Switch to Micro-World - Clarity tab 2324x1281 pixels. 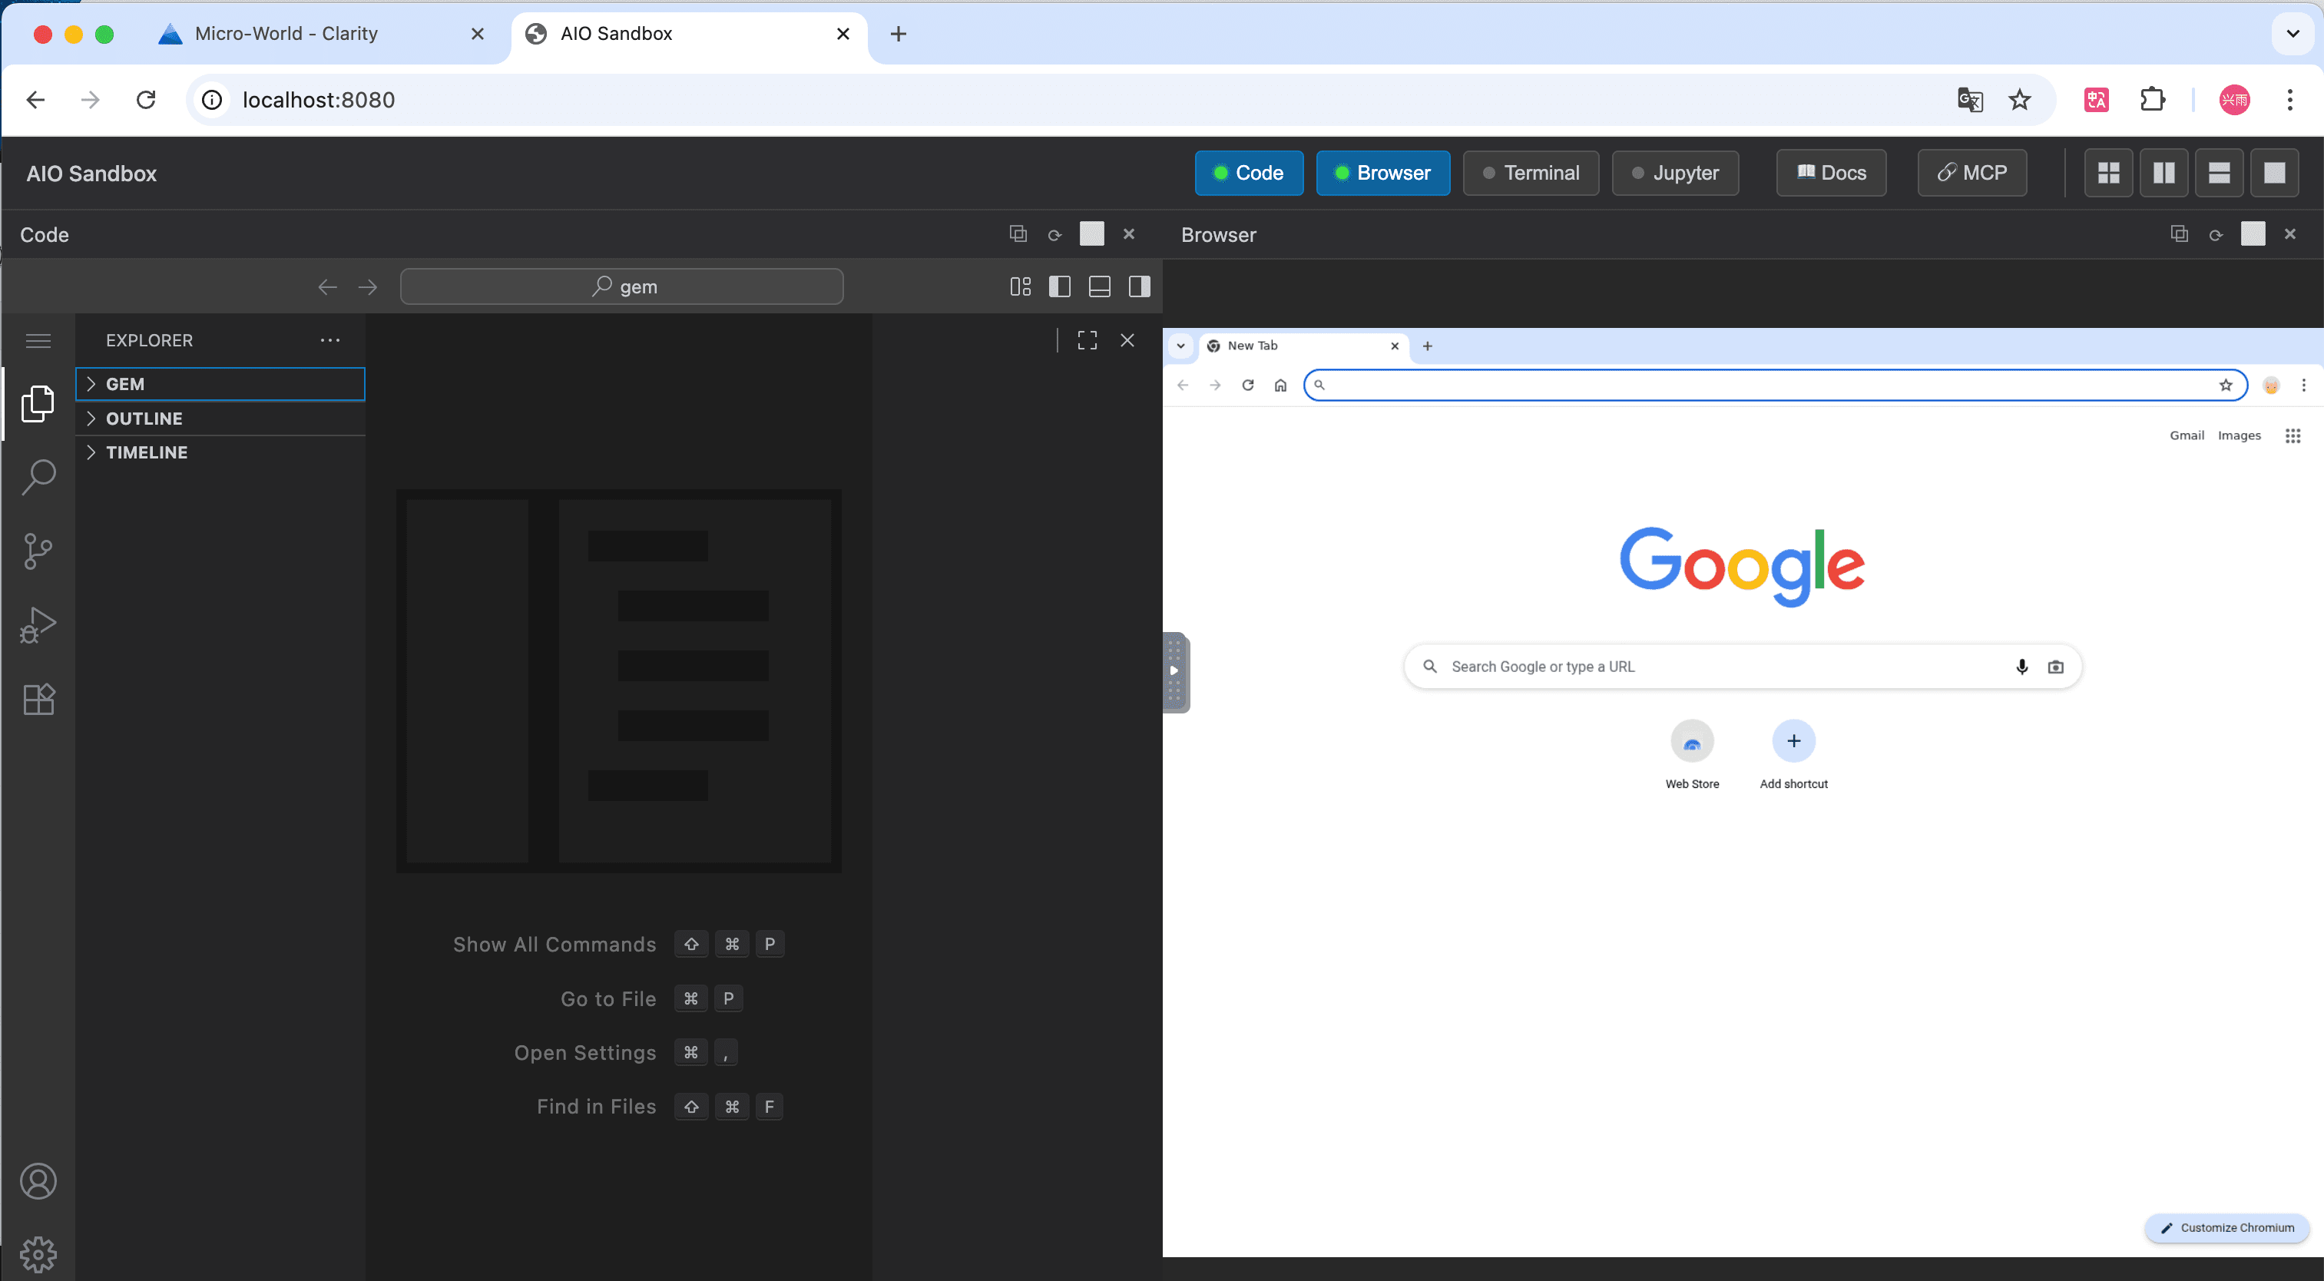(286, 33)
